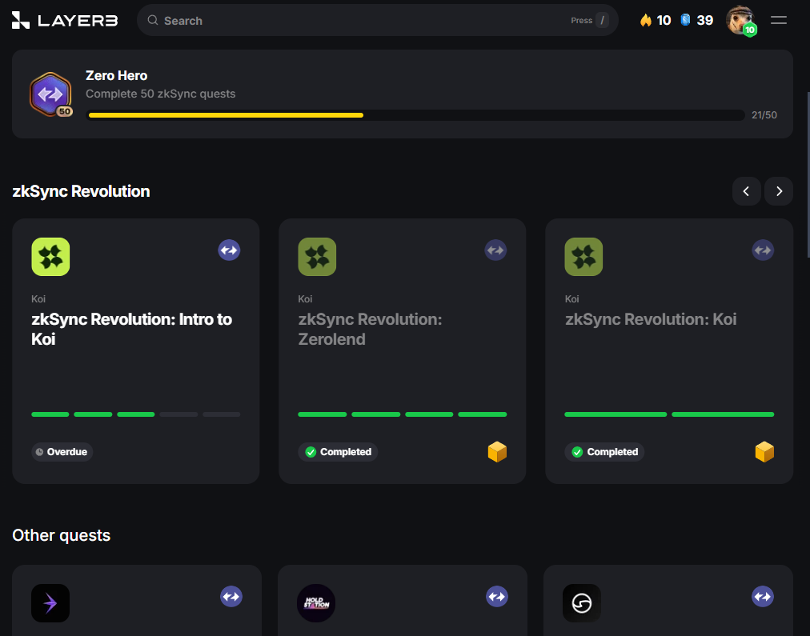Click the purple arrow app logo
This screenshot has width=810, height=636.
[x=50, y=603]
